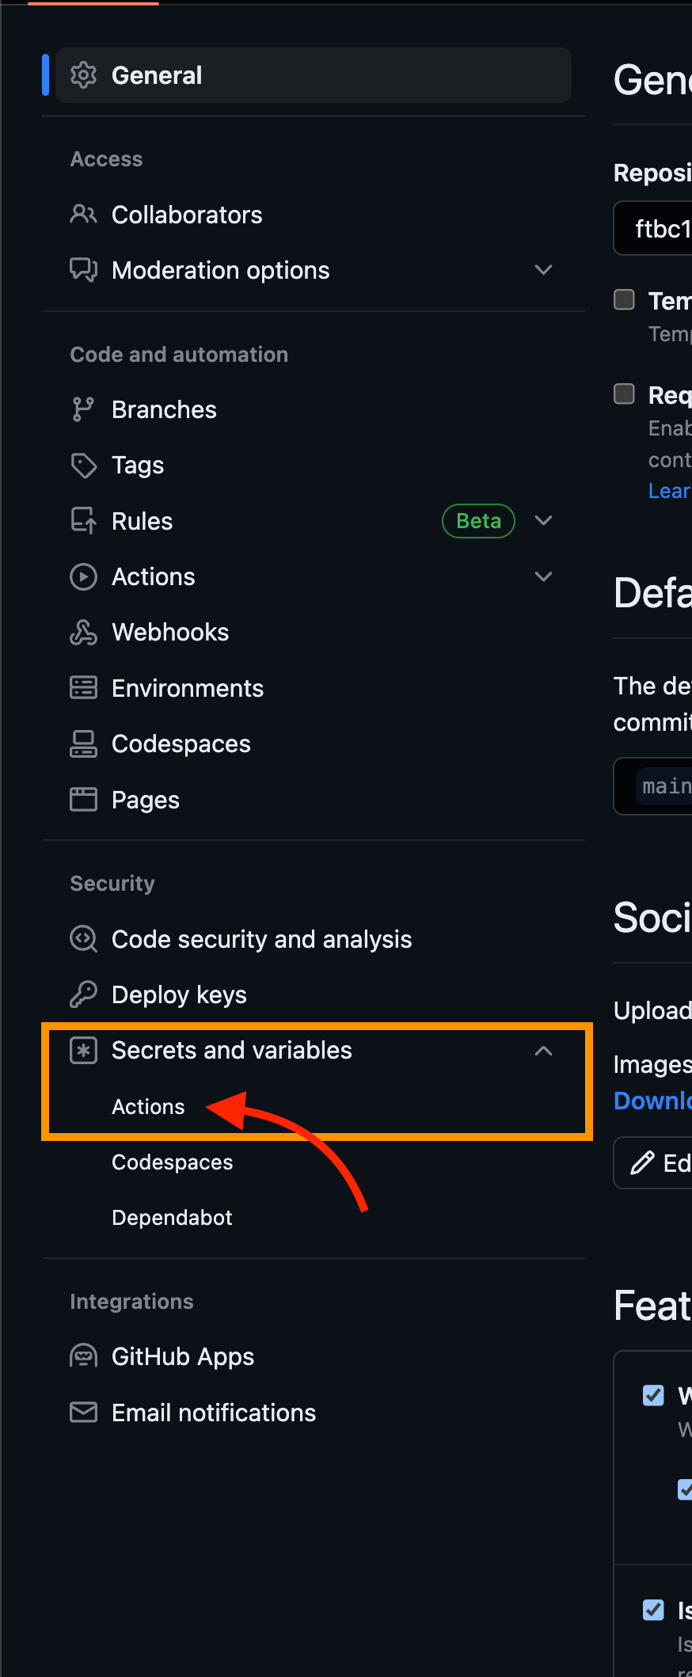This screenshot has width=692, height=1677.
Task: Click the Branches git-branch icon
Action: (83, 409)
